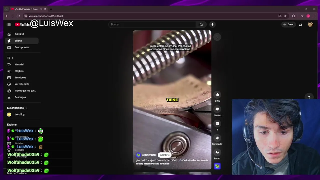
Task: Mute tab via audio speaker icon
Action: click(41, 9)
